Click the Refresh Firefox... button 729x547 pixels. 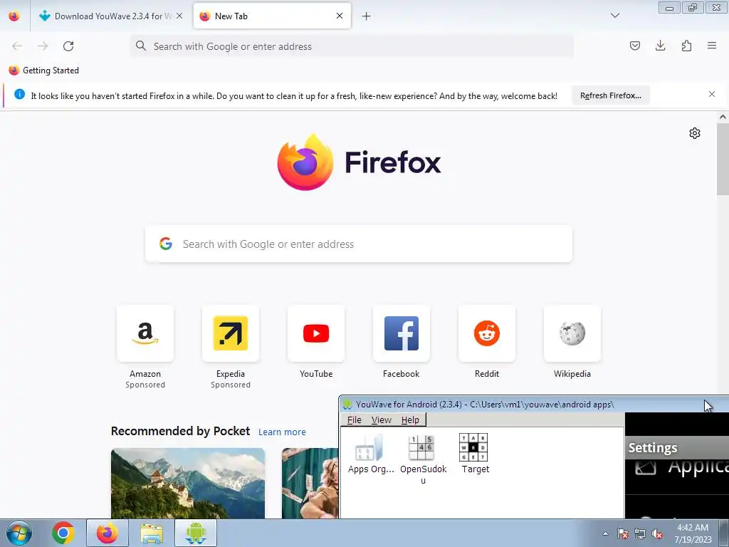coord(610,95)
